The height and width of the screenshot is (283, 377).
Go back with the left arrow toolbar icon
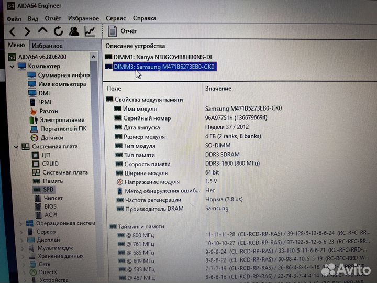(12, 31)
